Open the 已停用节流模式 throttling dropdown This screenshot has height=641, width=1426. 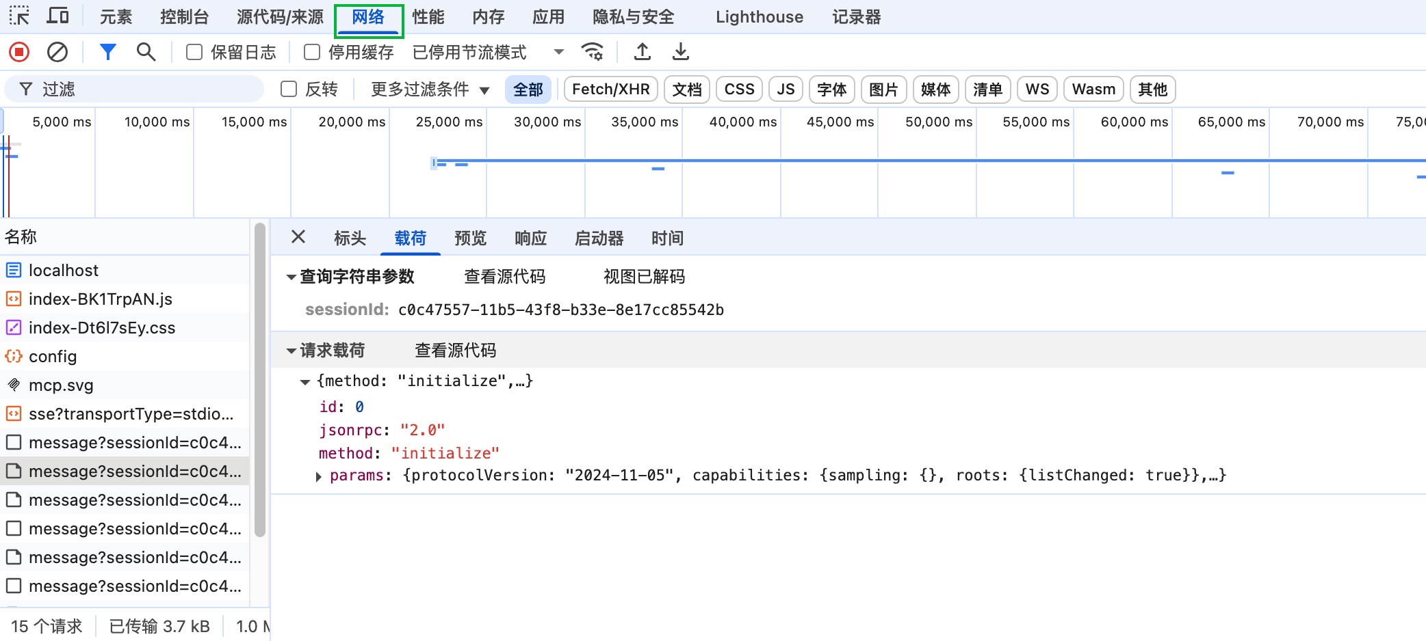click(489, 52)
